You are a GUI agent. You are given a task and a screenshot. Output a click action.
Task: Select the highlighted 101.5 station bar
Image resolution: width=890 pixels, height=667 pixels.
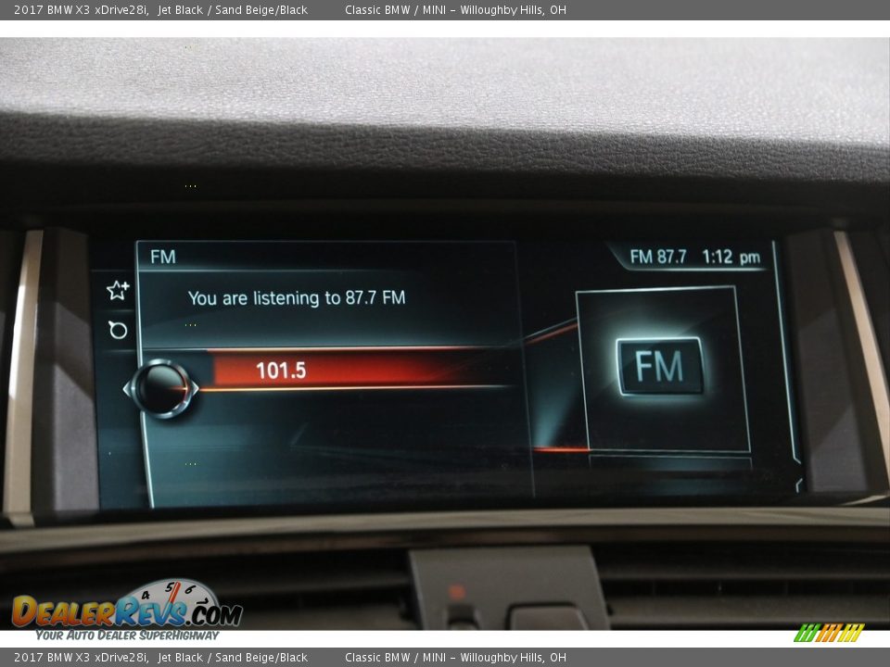coord(352,371)
